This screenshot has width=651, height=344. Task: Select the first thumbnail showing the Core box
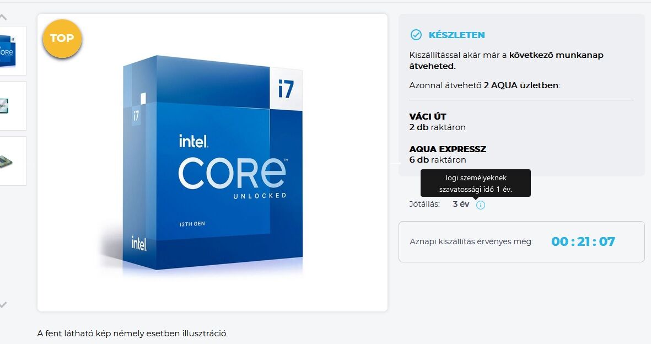pyautogui.click(x=13, y=51)
